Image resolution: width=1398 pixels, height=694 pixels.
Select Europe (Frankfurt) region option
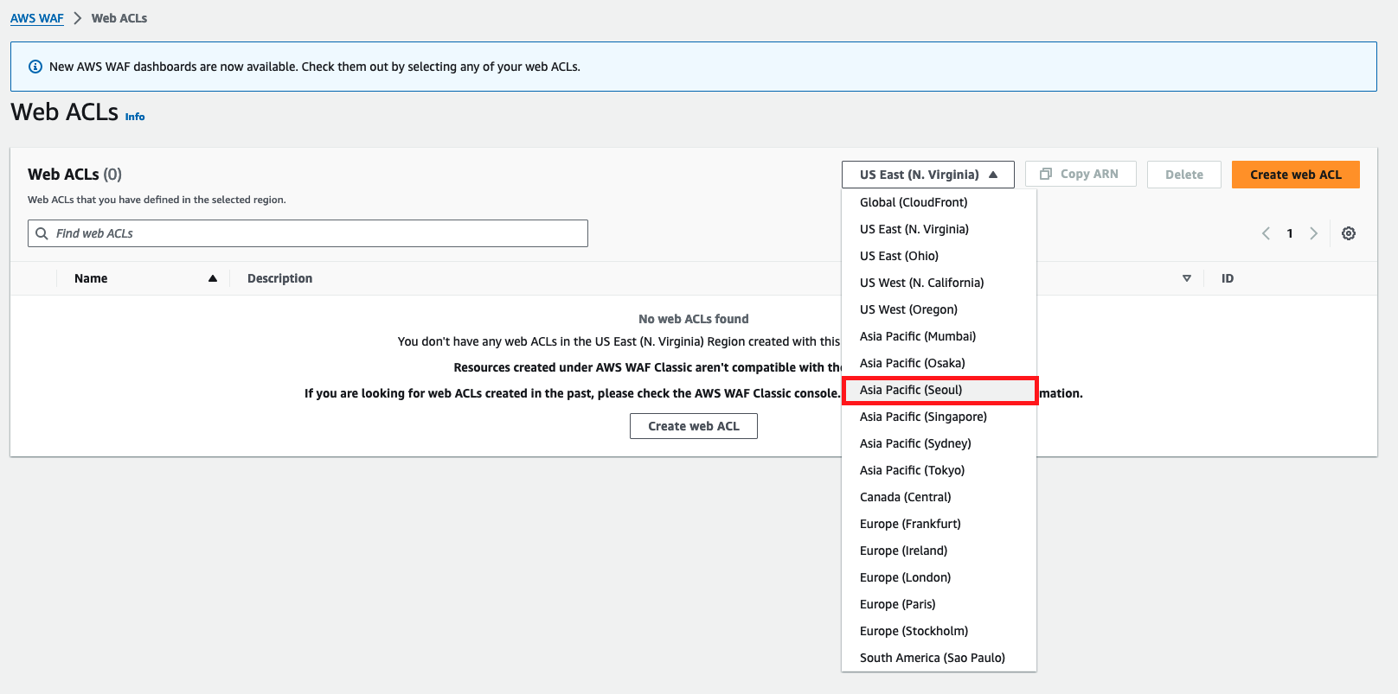click(910, 524)
